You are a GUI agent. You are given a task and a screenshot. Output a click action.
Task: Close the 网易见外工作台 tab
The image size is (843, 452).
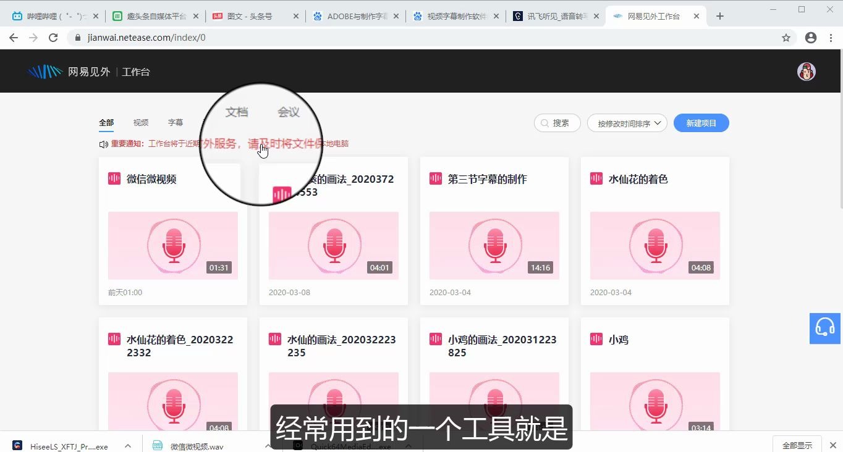click(x=697, y=17)
